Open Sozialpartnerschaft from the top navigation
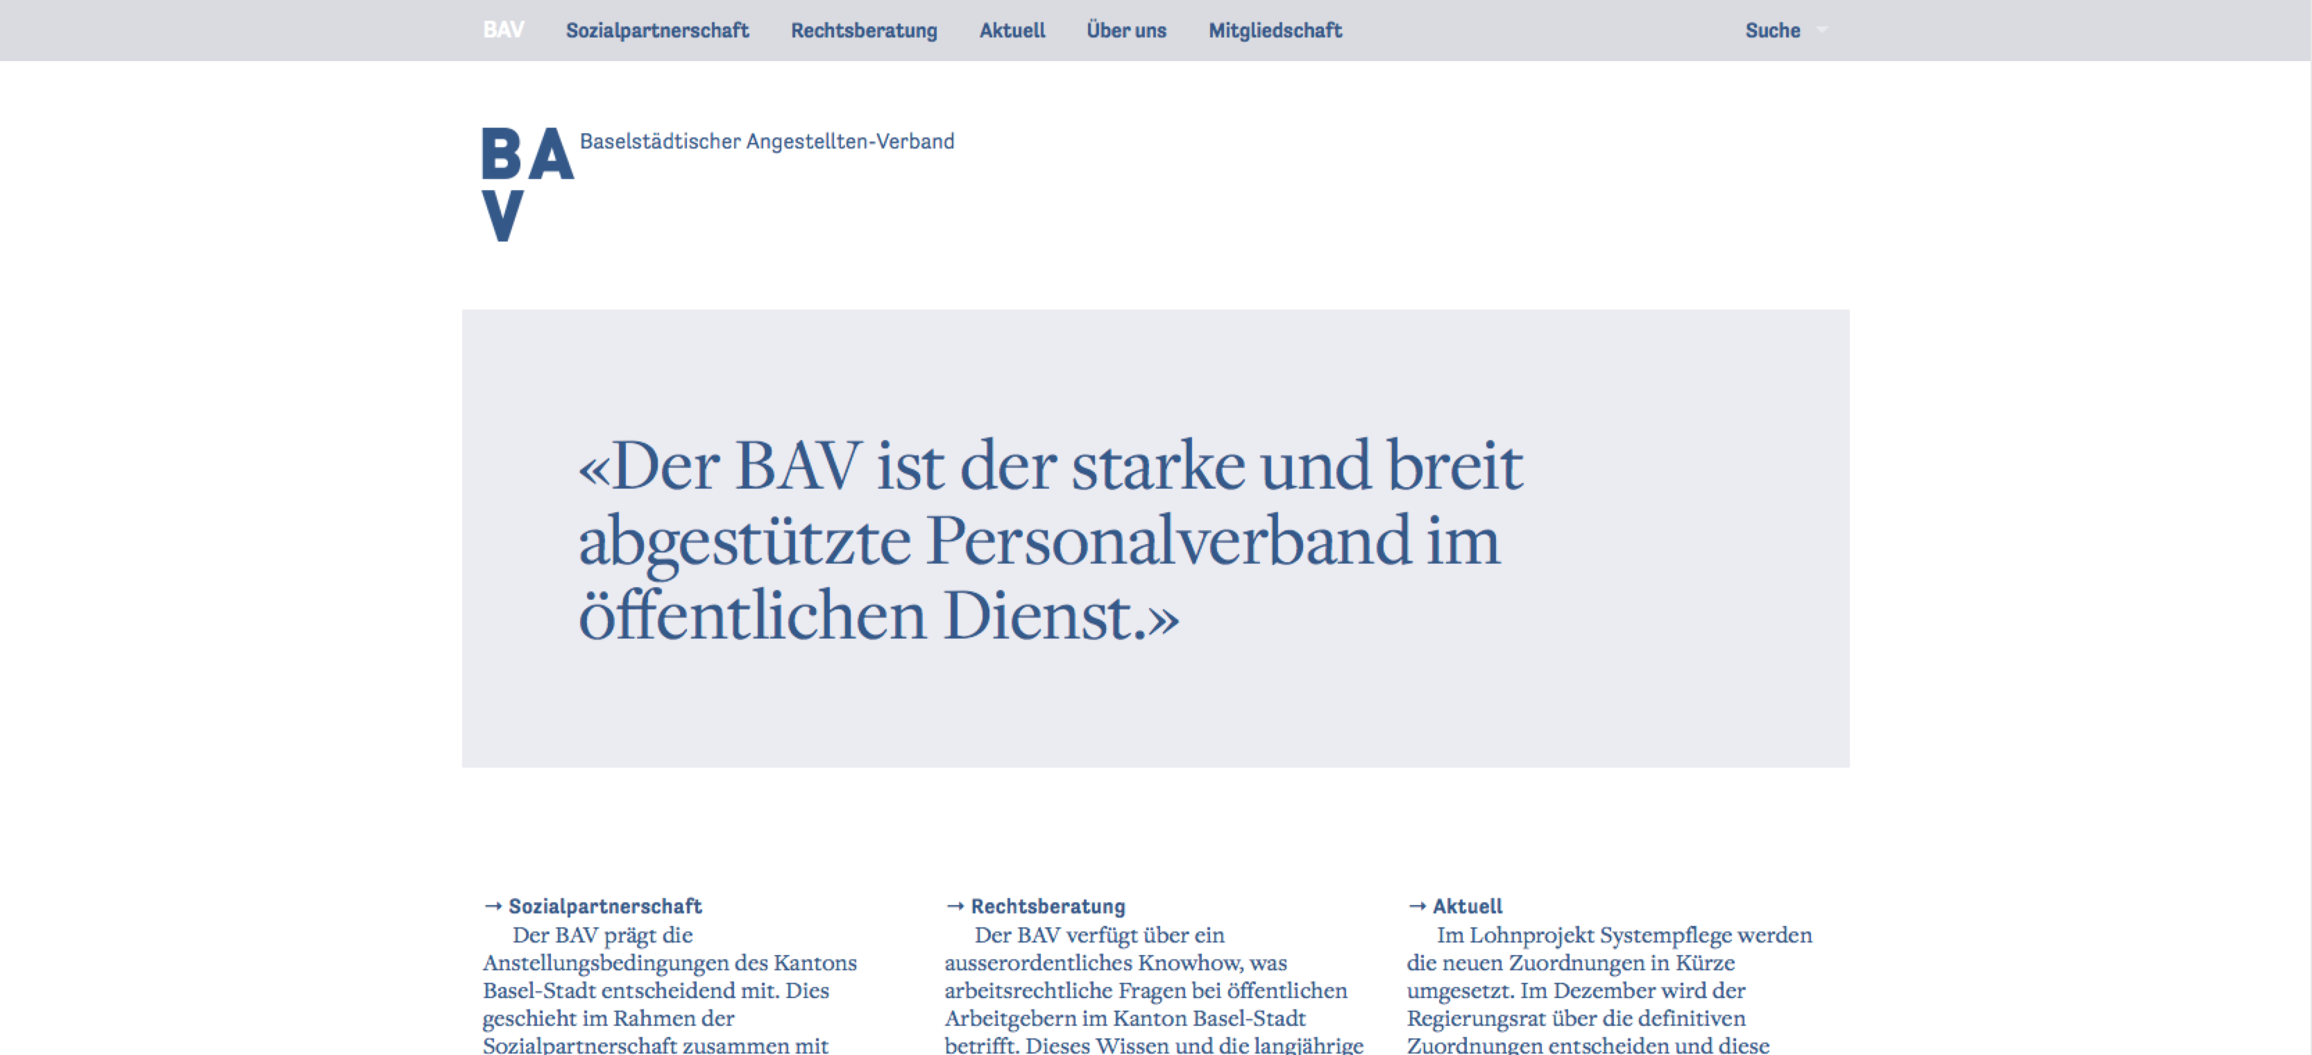The width and height of the screenshot is (2312, 1055). (658, 30)
